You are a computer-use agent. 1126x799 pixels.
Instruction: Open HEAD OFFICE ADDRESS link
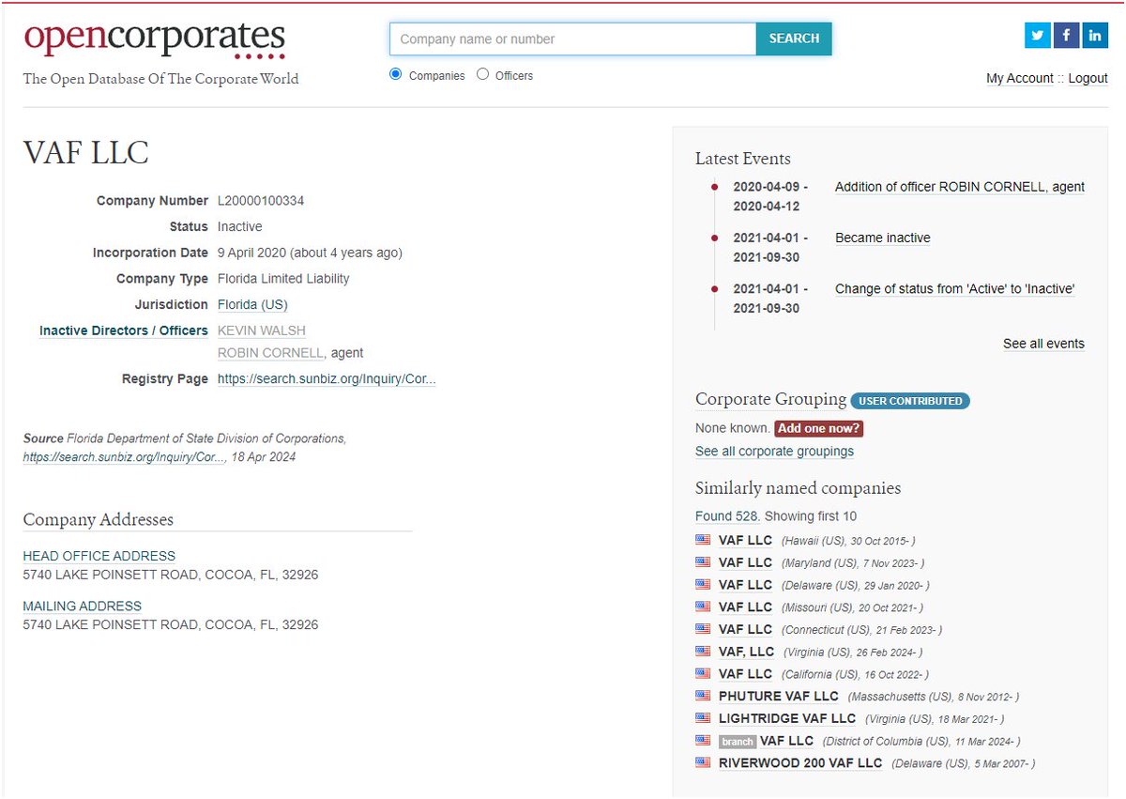[x=99, y=556]
